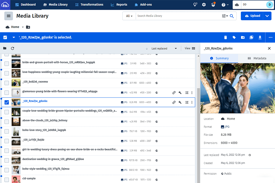Image resolution: width=275 pixels, height=183 pixels.
Task: Check the boho-love-story checkbox
Action: (7, 131)
